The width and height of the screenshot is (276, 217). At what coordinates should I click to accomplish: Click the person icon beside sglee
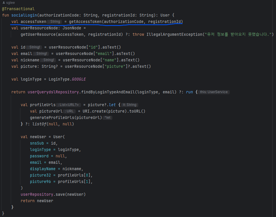pos(4,3)
